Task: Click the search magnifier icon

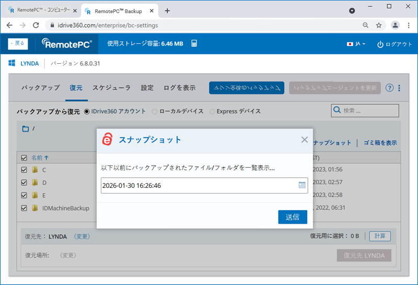Action: pyautogui.click(x=337, y=110)
